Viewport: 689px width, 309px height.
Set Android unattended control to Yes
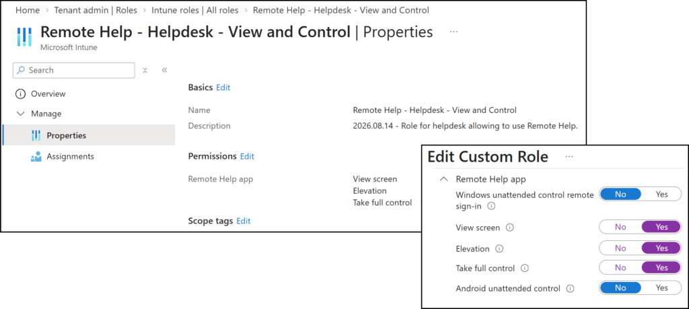661,288
